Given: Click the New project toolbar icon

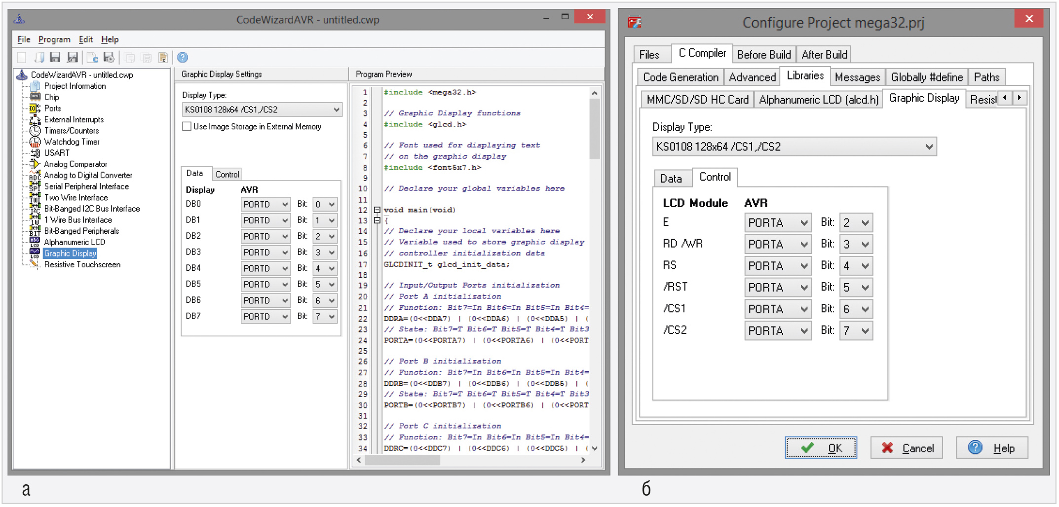Looking at the screenshot, I should pos(22,58).
